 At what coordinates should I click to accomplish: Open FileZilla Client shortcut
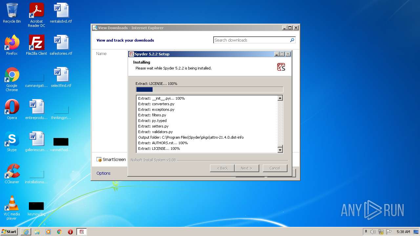pos(36,45)
